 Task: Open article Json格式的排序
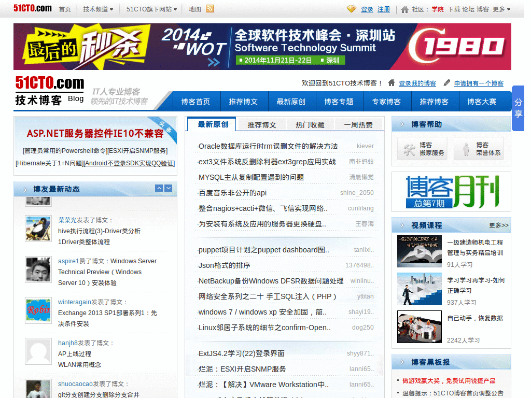coord(224,265)
